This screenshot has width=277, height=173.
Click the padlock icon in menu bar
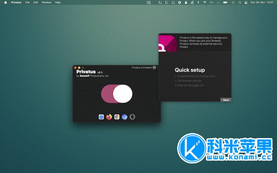click(186, 3)
